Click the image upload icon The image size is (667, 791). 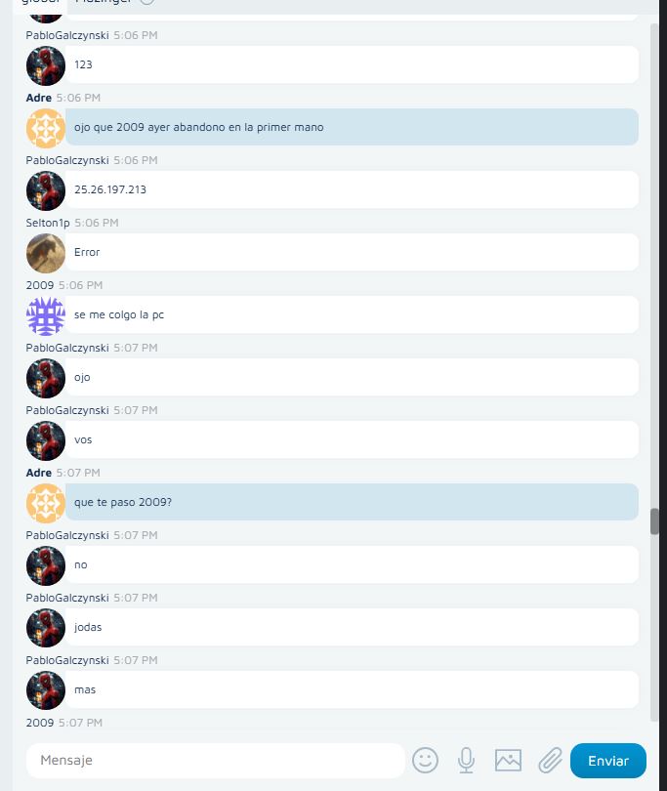(x=508, y=760)
